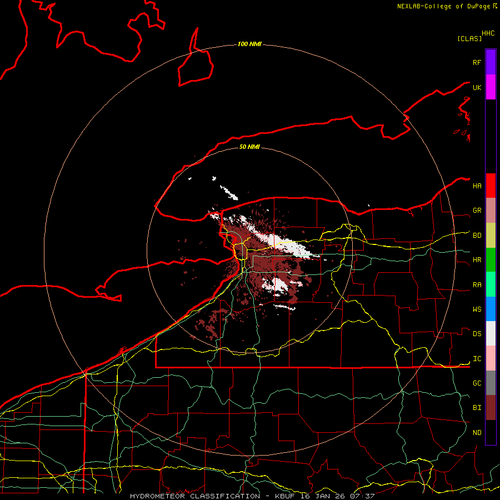Click the DS white legend swatch
This screenshot has width=500, height=500.
click(x=491, y=333)
